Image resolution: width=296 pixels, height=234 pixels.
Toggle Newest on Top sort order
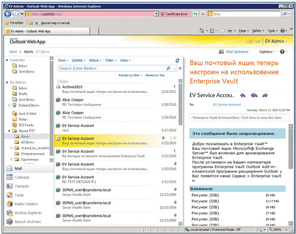pyautogui.click(x=155, y=75)
